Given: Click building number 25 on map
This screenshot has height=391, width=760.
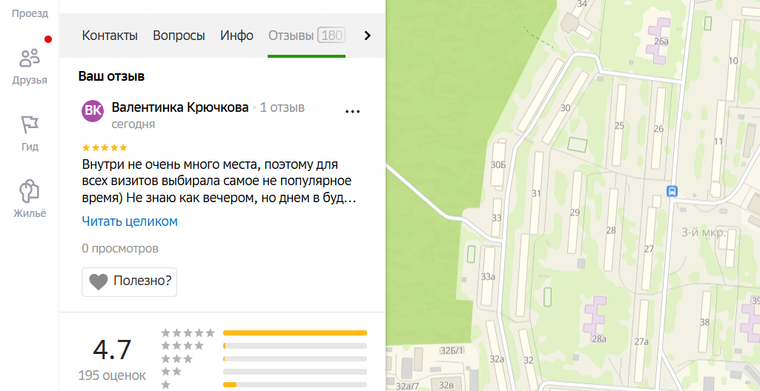Looking at the screenshot, I should point(619,126).
